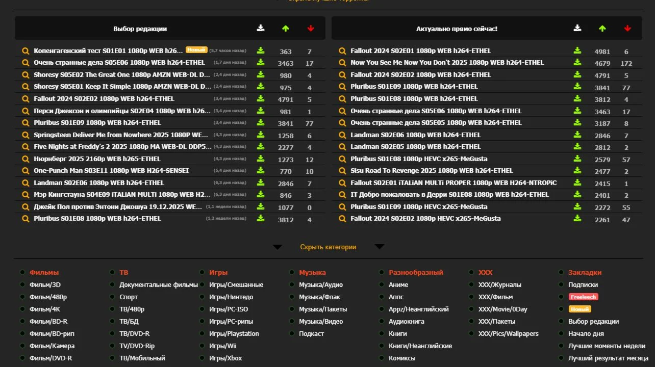
Task: Collapse categories via Скрыть категории link
Action: tap(329, 246)
